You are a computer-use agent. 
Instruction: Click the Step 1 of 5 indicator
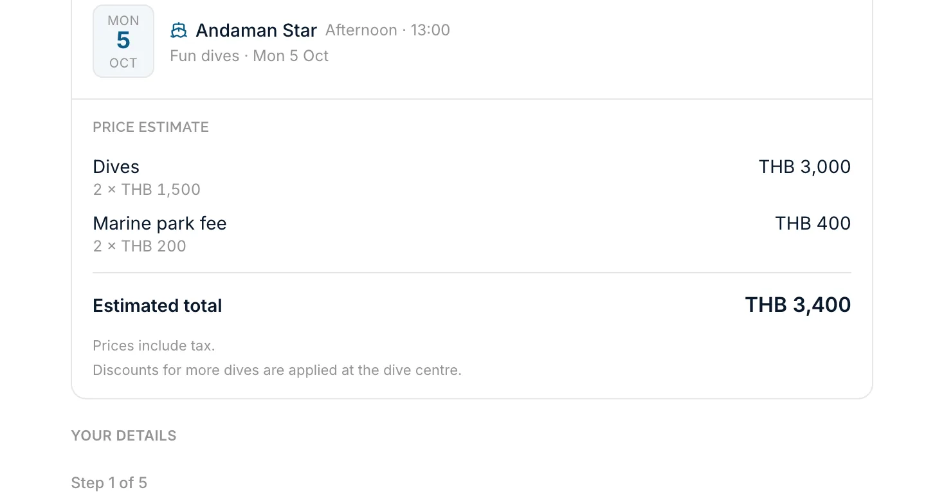coord(109,483)
